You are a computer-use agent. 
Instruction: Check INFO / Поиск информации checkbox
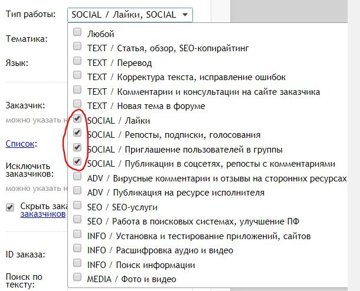[x=77, y=263]
